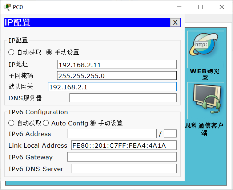Click the default gateway field 192.168.2.1

[x=112, y=87]
